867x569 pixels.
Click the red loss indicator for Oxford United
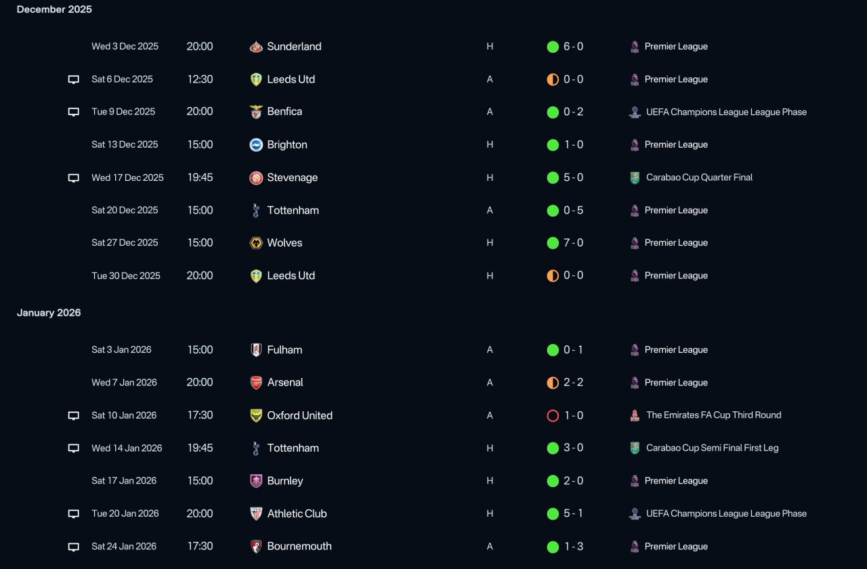pyautogui.click(x=553, y=415)
